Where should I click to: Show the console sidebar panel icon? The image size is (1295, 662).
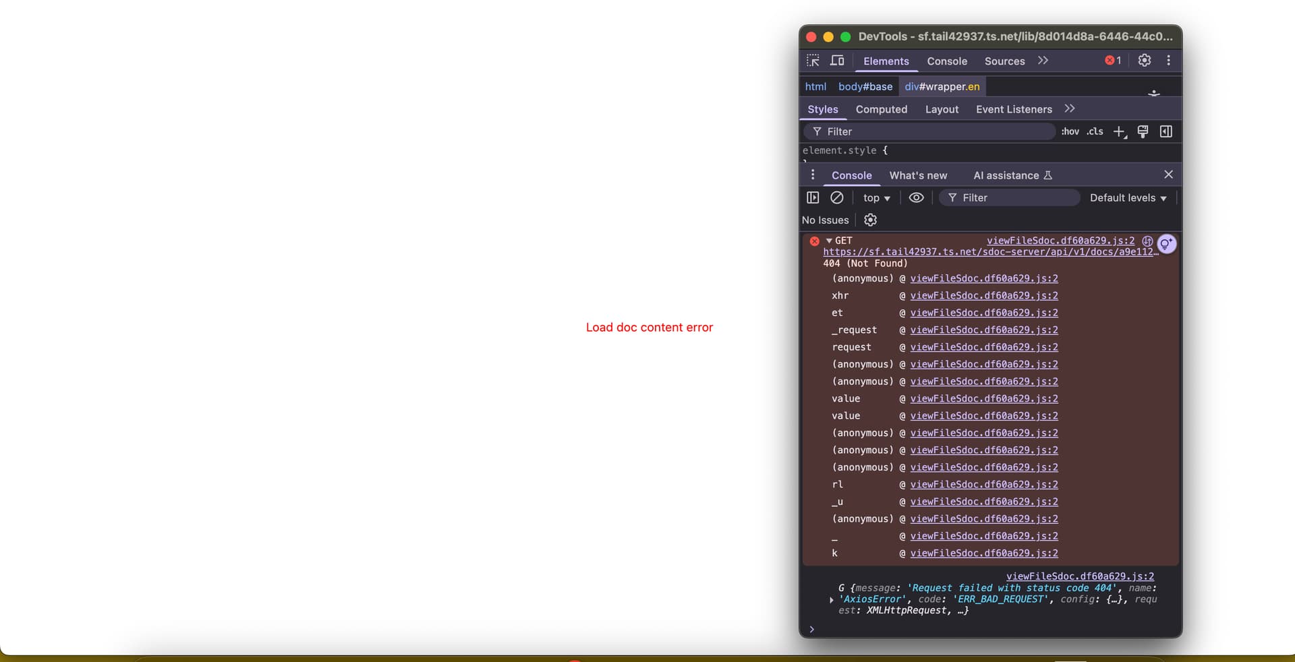click(813, 198)
